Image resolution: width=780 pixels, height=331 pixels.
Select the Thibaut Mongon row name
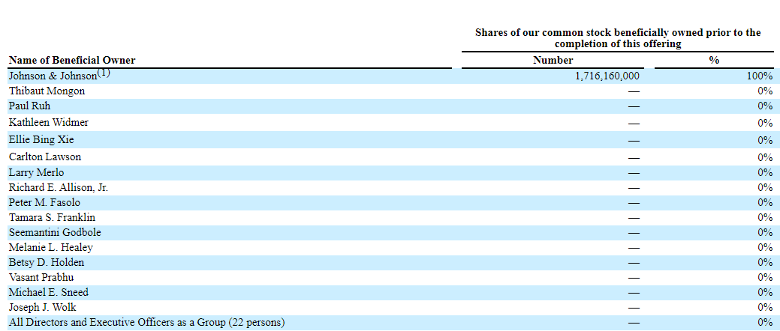pos(47,91)
